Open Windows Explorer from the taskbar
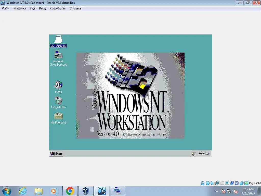The image size is (261, 196). click(38, 191)
